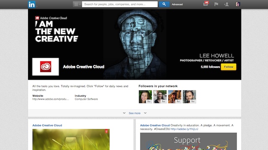Screen dimensions: 268x150
Task: Open the first follower's profile photo
Action: coord(145,97)
